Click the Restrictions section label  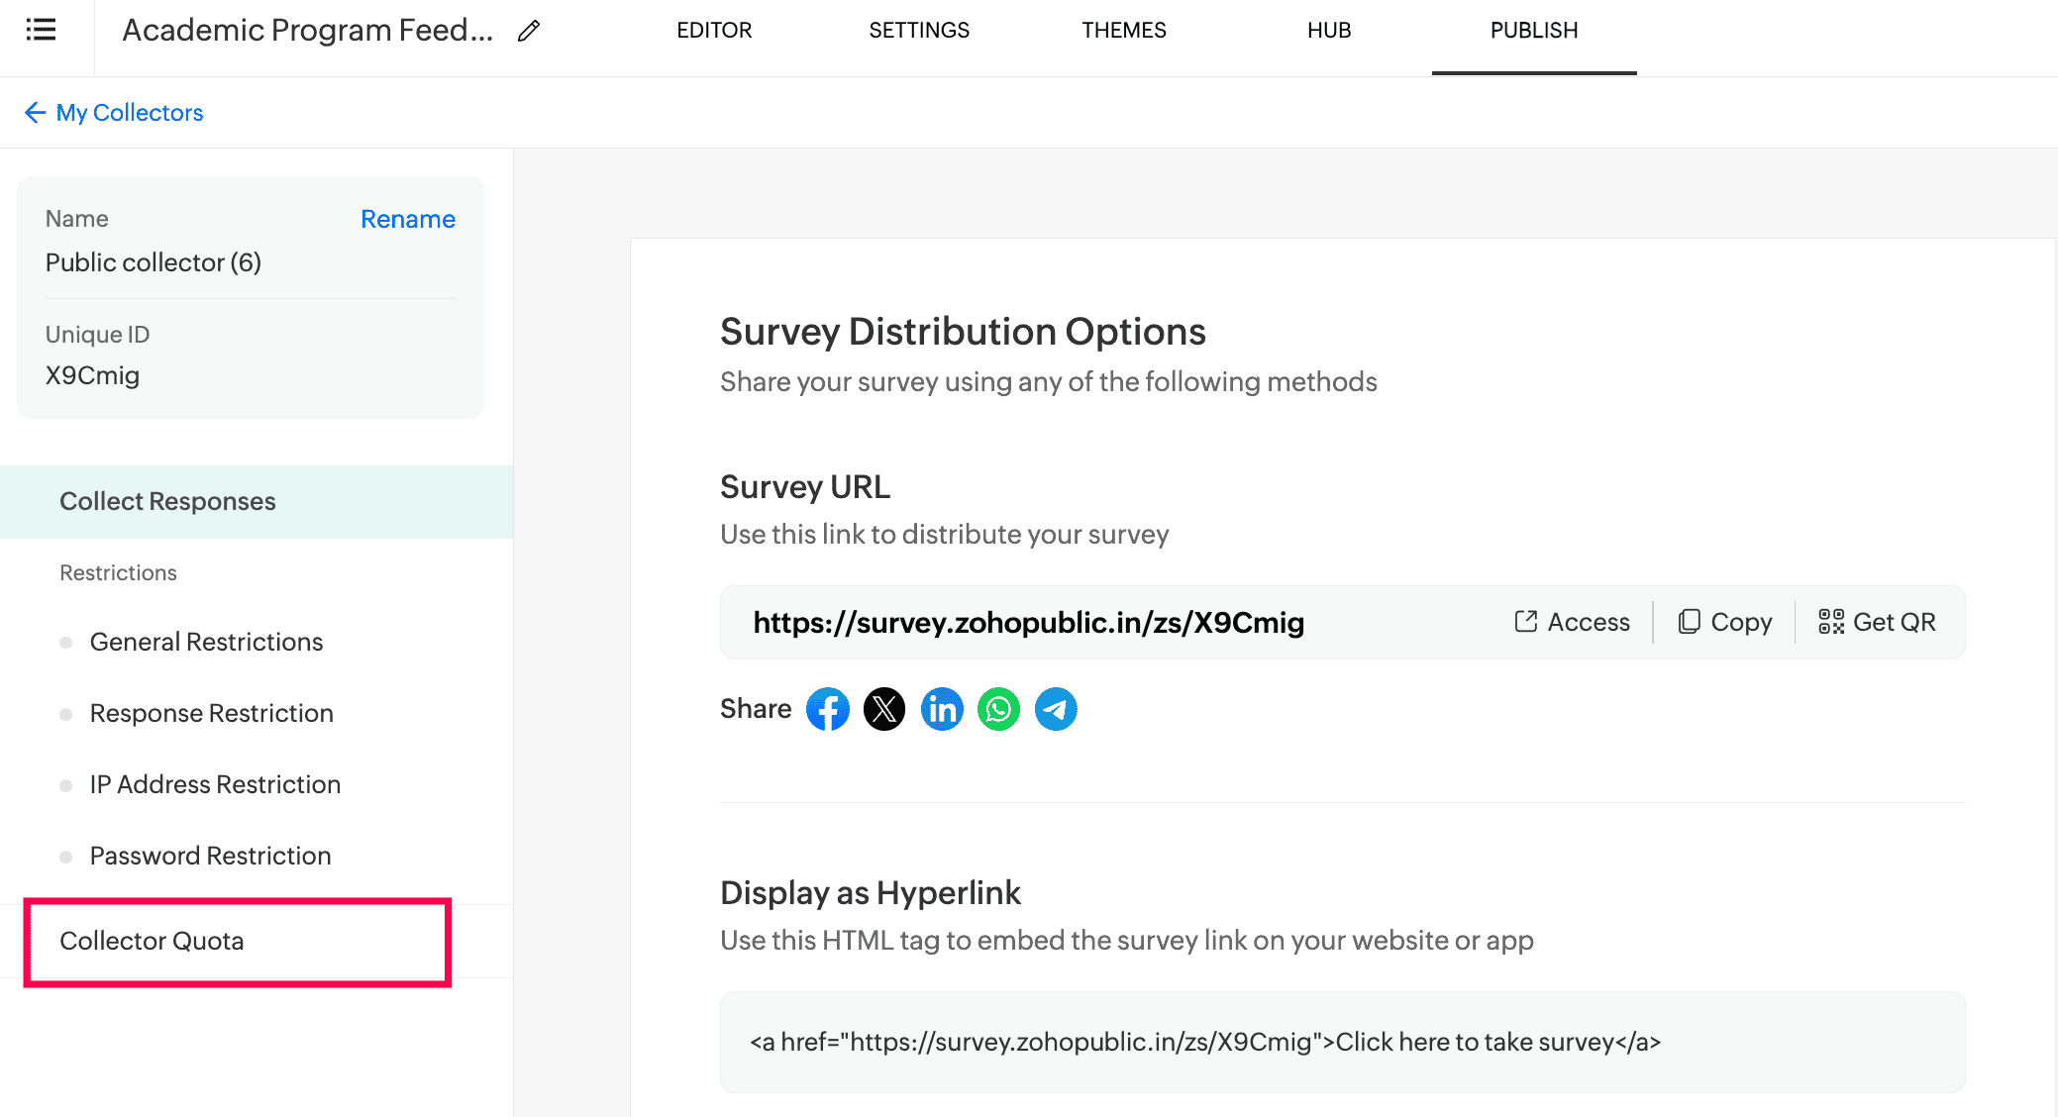[118, 572]
